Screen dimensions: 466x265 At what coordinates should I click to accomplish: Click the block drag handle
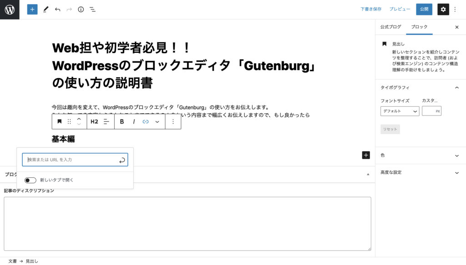69,121
